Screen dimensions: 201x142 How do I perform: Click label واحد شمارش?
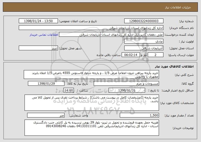pyautogui.click(x=79, y=116)
